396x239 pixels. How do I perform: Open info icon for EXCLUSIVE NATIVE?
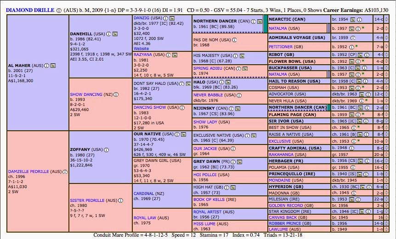[x=247, y=136]
